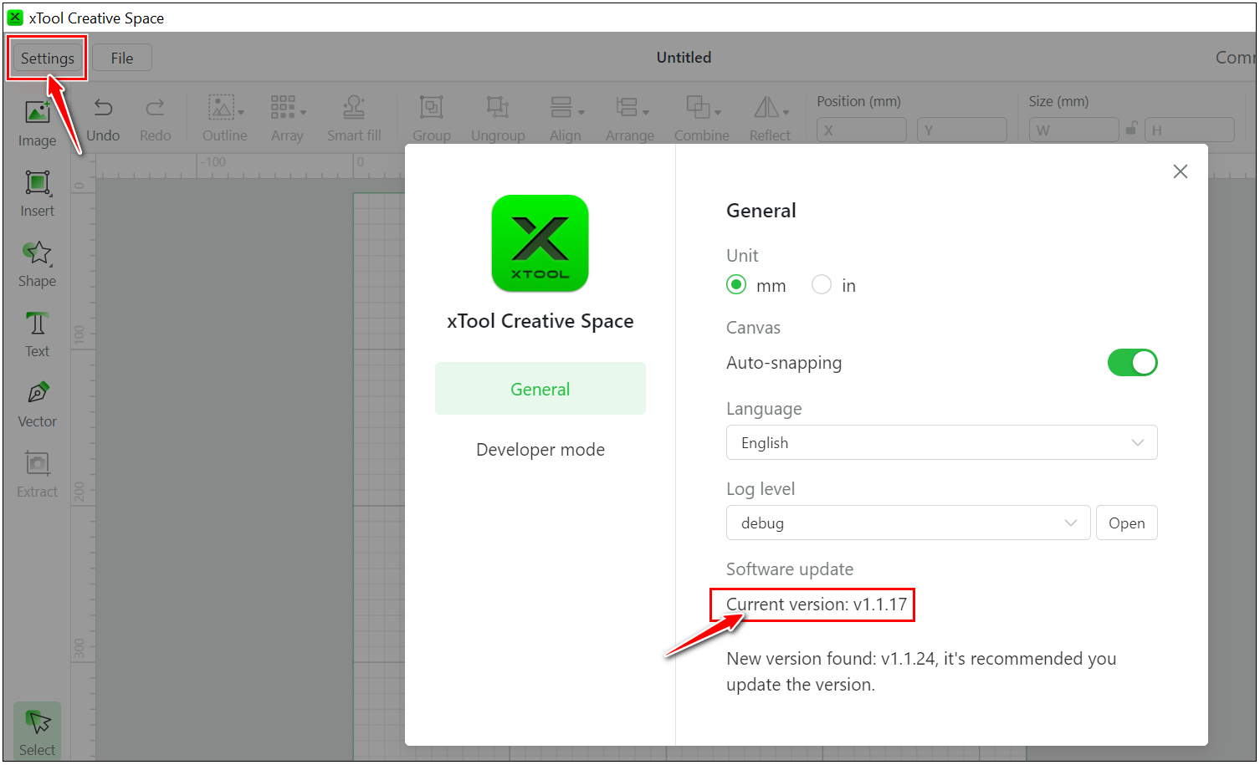
Task: Open the File menu
Action: (x=122, y=59)
